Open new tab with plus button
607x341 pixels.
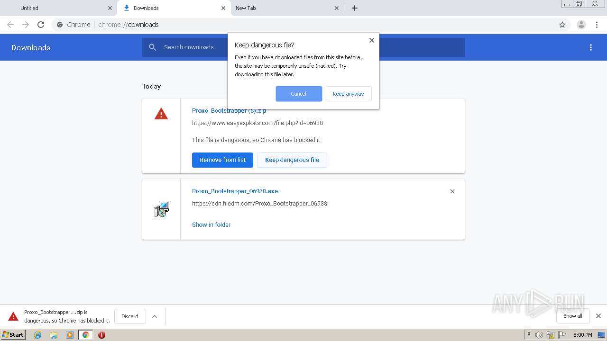355,8
